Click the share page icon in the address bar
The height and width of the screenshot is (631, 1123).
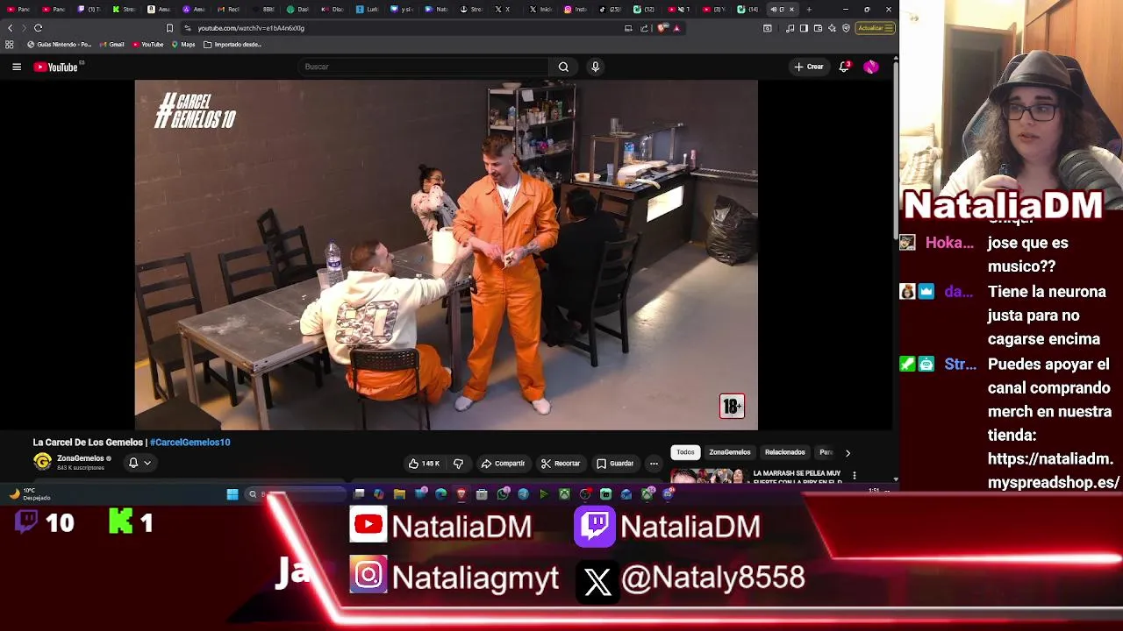point(644,28)
